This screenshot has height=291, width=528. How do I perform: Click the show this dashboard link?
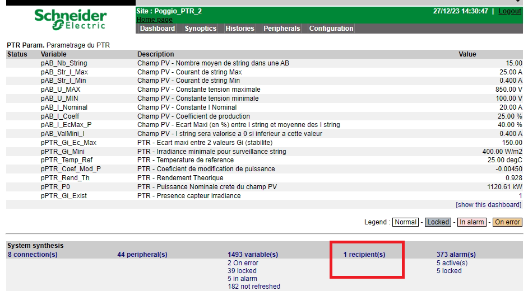(x=488, y=205)
